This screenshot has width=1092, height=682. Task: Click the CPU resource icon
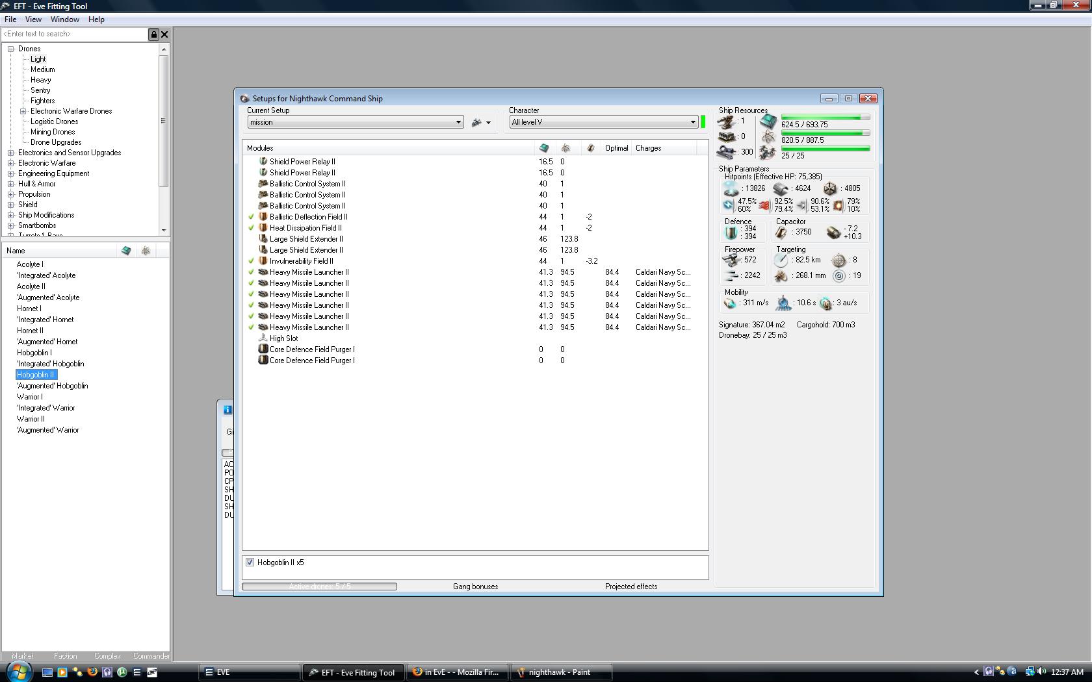pos(768,121)
